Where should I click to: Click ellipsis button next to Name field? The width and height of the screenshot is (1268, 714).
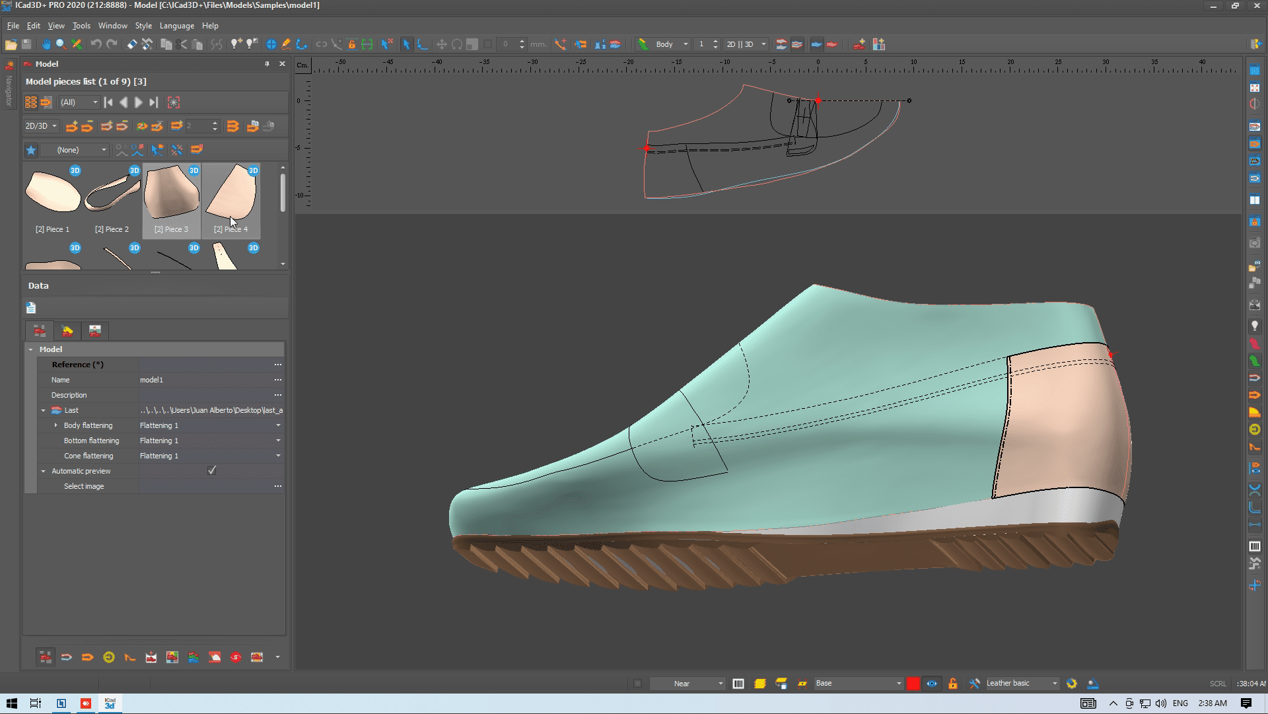tap(277, 380)
